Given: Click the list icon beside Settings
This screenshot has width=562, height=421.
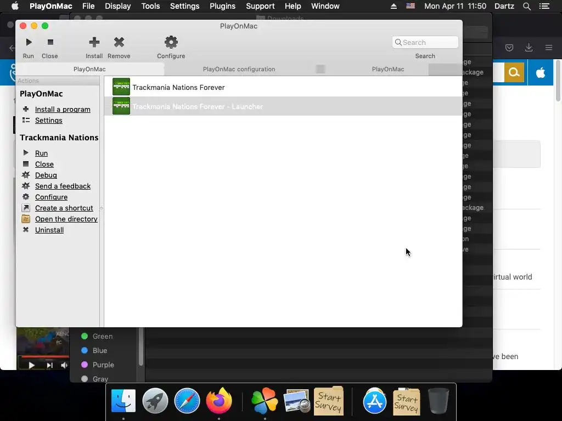Looking at the screenshot, I should [26, 120].
